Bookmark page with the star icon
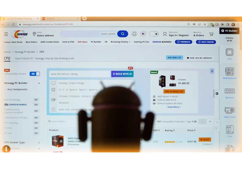The image size is (242, 169). [205, 24]
